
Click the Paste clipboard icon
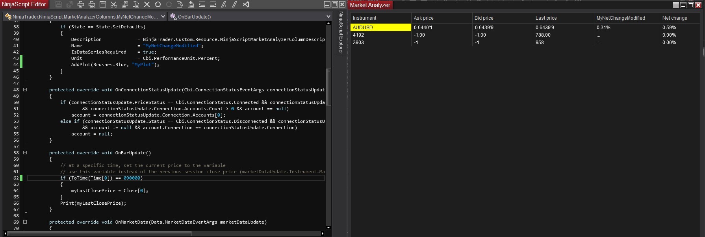[136, 4]
